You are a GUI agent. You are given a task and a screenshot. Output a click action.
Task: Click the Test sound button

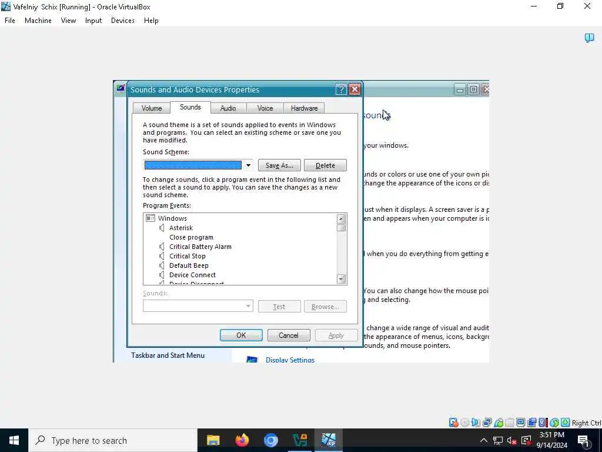point(279,306)
